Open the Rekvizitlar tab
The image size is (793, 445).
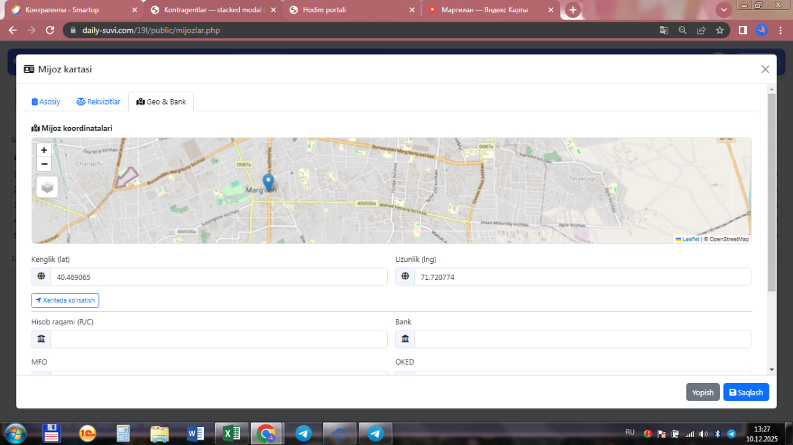(x=99, y=102)
